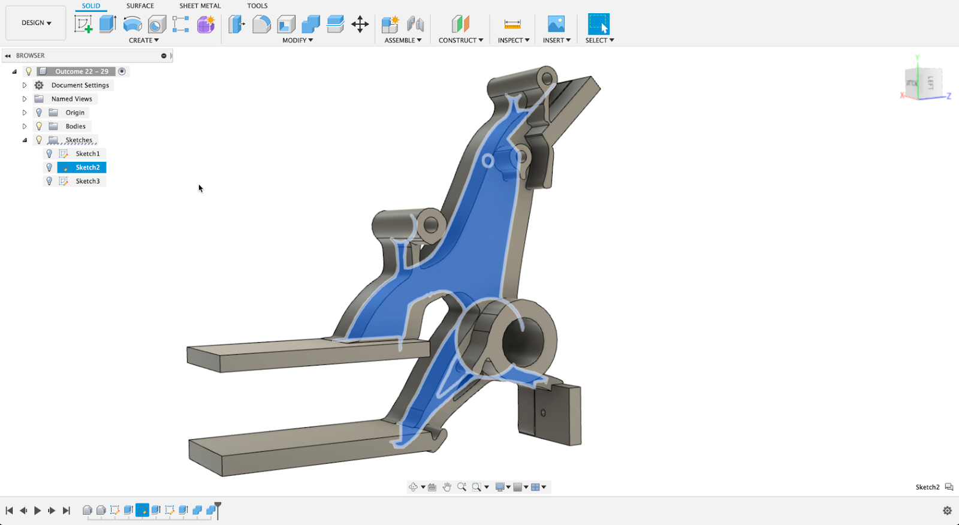Click the Measure icon above Inspect

tap(512, 24)
